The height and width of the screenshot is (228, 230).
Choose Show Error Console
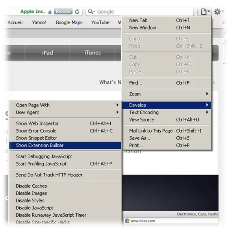pos(65,131)
